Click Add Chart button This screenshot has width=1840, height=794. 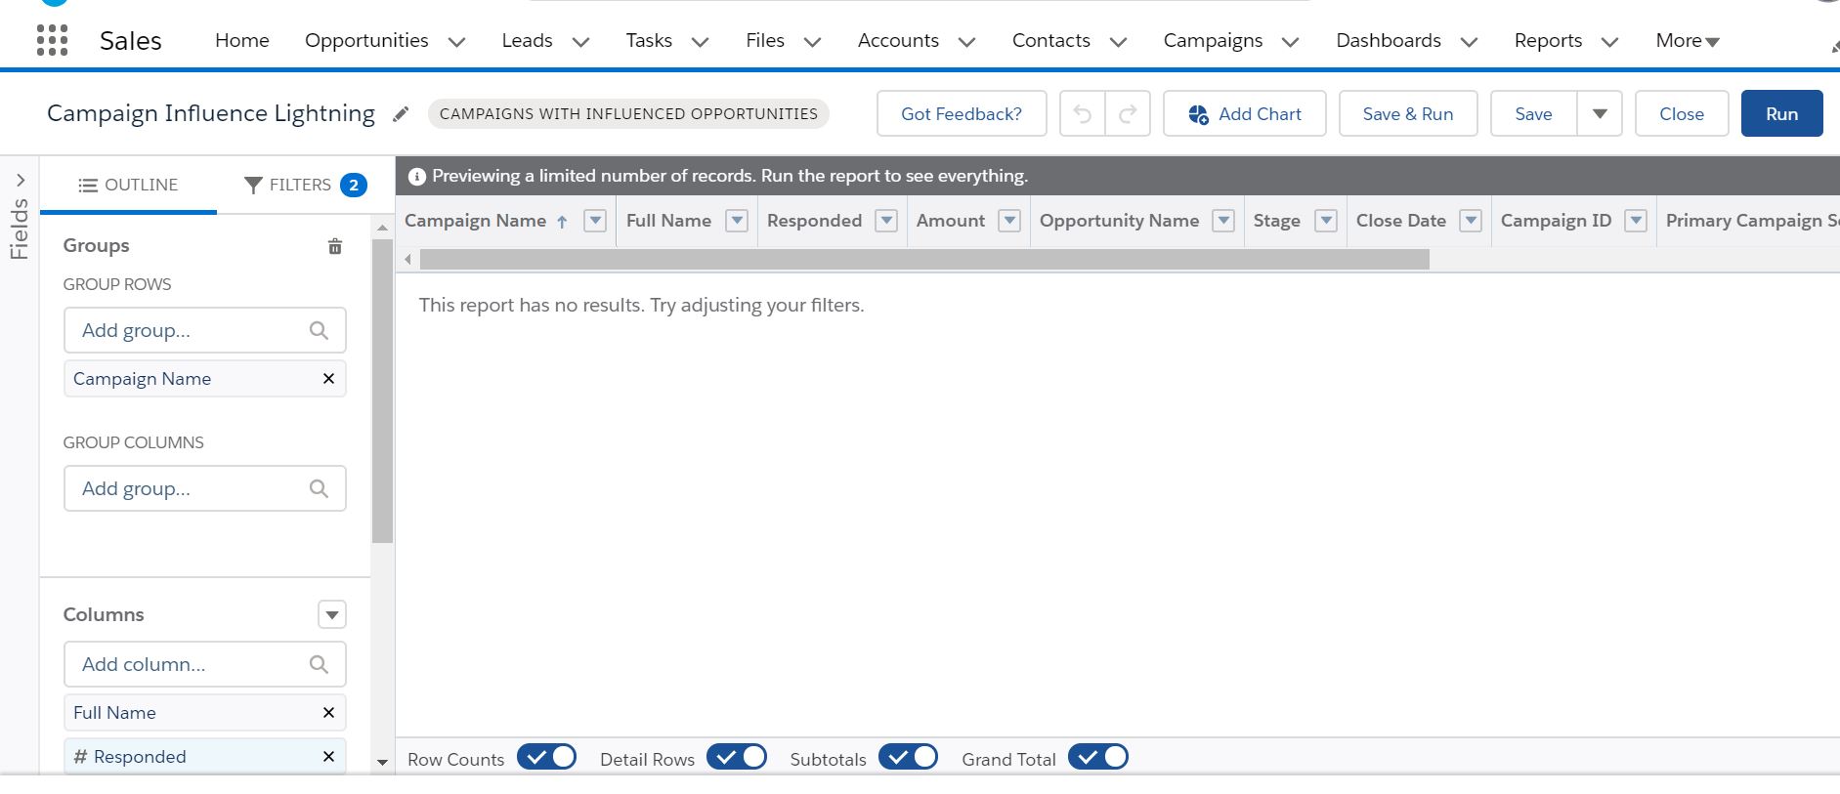click(1244, 114)
